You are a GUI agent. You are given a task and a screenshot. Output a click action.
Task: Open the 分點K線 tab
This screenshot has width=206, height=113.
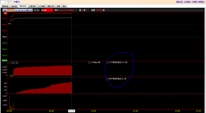(14, 6)
